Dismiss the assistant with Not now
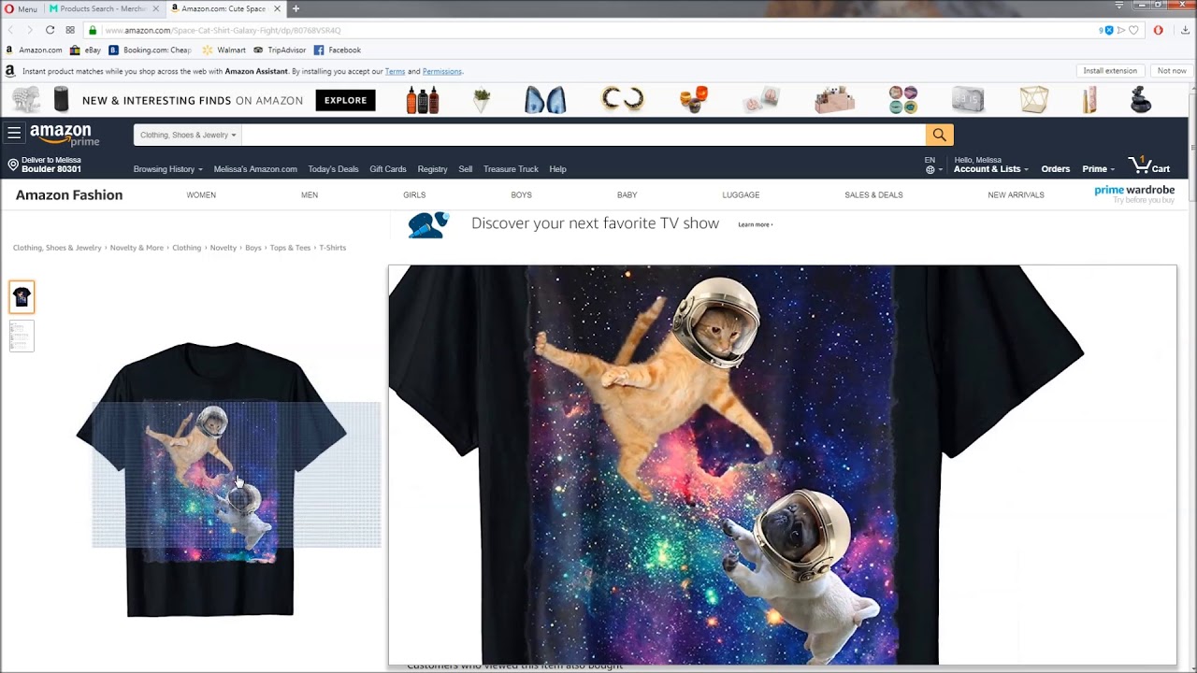The height and width of the screenshot is (673, 1197). 1172,71
